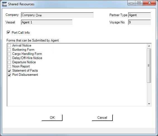This screenshot has width=158, height=136.
Task: Click the Voyage No. field
Action: click(x=140, y=22)
